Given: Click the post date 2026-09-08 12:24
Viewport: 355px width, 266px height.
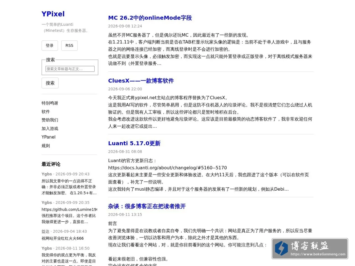Looking at the screenshot, I should (x=125, y=26).
